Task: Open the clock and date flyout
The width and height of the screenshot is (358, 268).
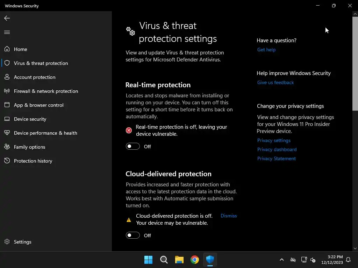Action: (332, 260)
